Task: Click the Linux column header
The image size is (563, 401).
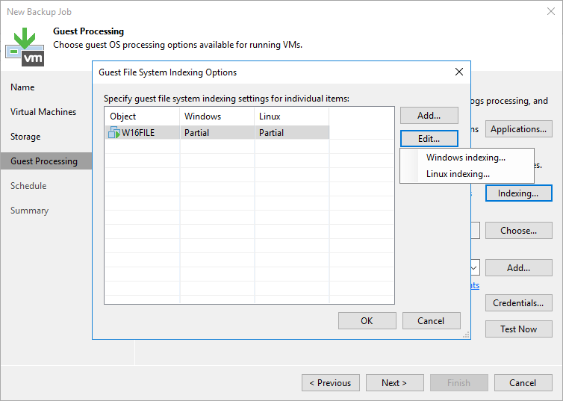Action: click(x=291, y=116)
